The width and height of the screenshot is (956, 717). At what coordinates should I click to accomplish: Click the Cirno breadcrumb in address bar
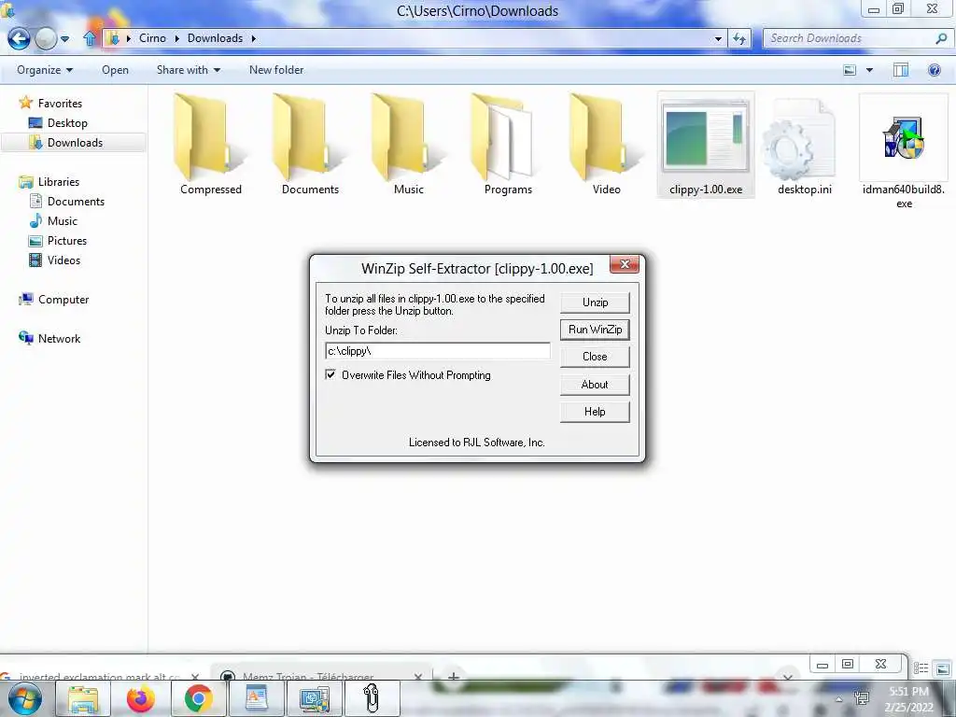152,37
